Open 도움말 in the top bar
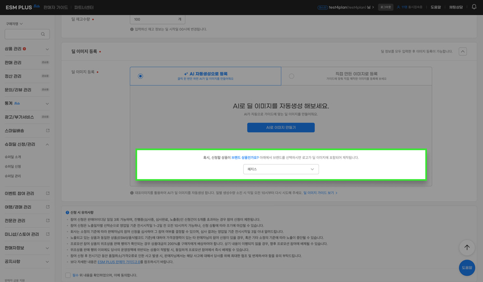Viewport: 483px width, 282px height. tap(436, 7)
